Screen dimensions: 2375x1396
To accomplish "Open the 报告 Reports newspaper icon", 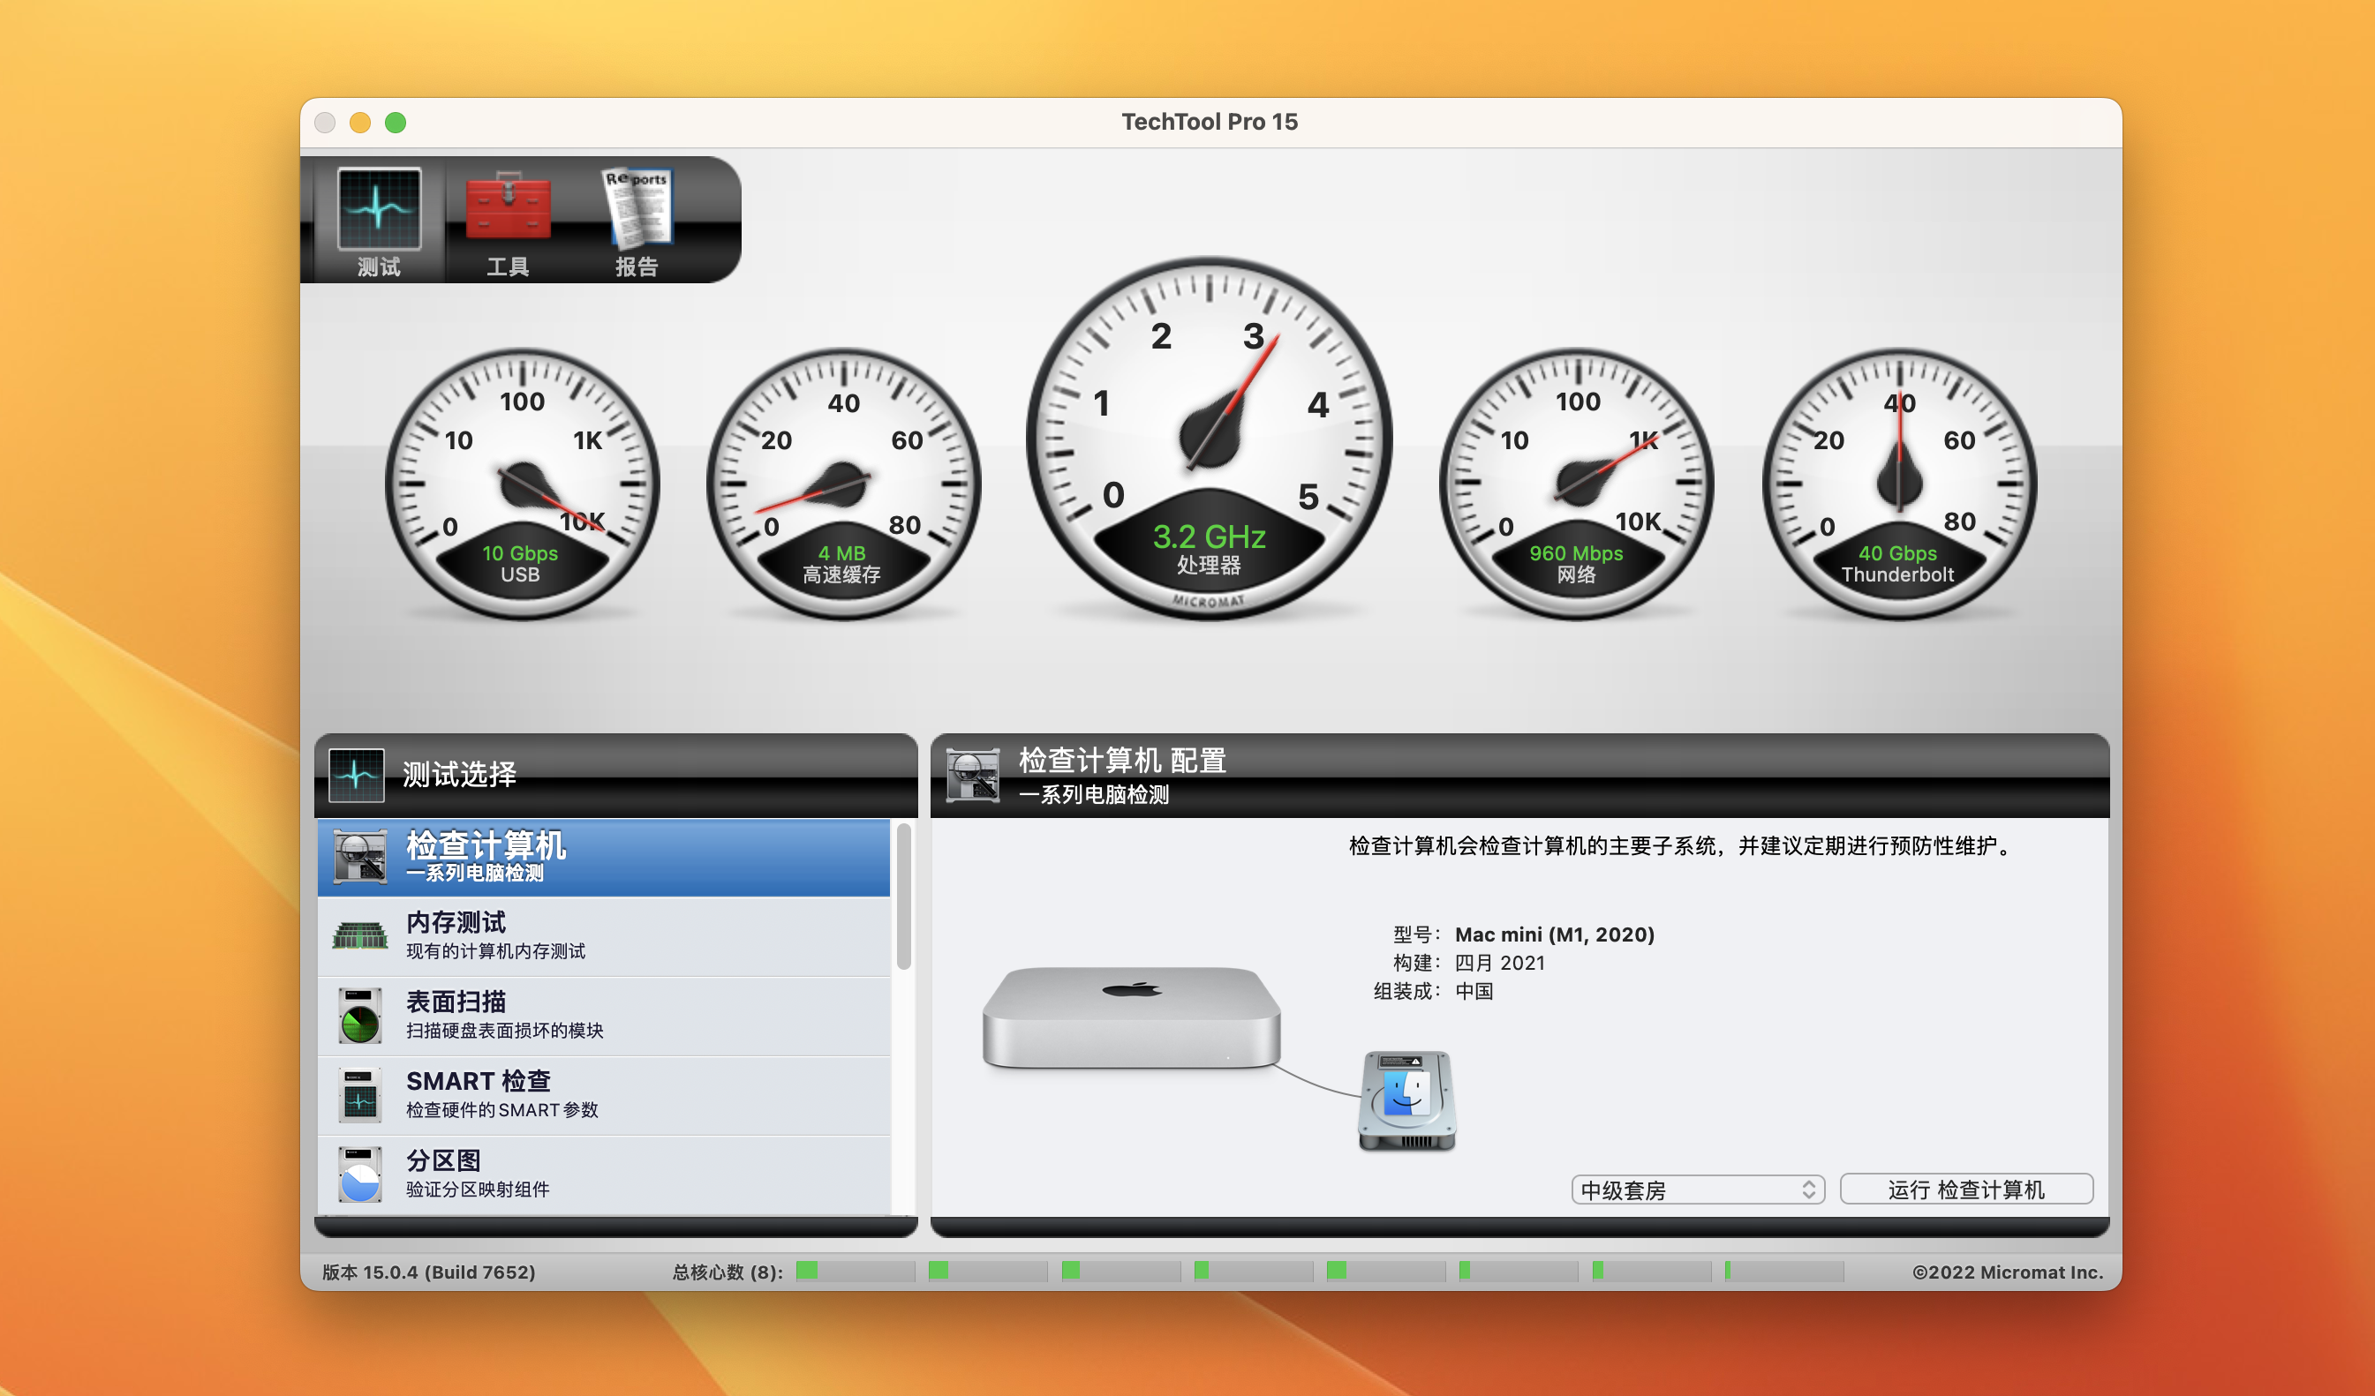I will 637,209.
